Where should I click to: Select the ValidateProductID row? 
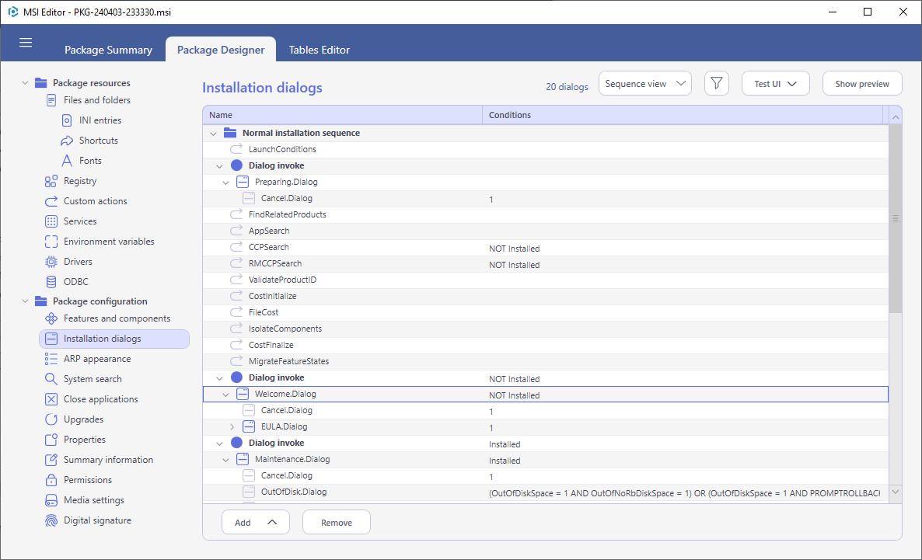546,280
